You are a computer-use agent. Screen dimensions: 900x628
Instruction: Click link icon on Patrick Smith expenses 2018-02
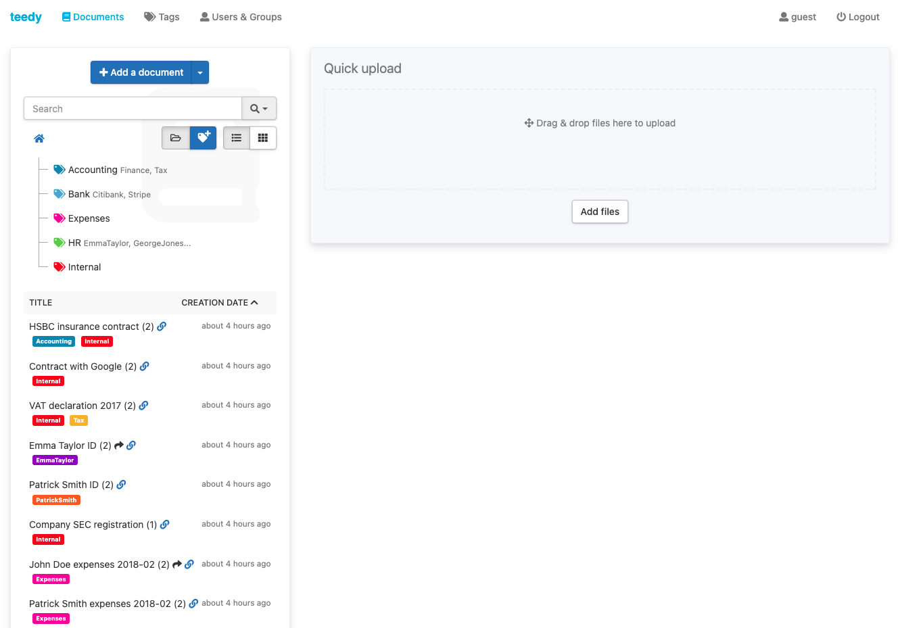click(x=193, y=604)
